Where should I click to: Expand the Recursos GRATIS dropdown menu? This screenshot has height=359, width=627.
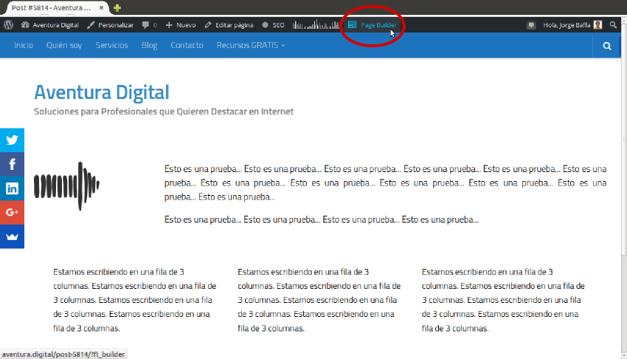250,46
